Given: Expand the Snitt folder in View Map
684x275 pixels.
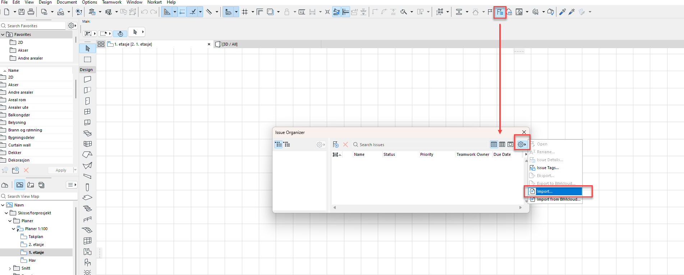Looking at the screenshot, I should click(10, 268).
